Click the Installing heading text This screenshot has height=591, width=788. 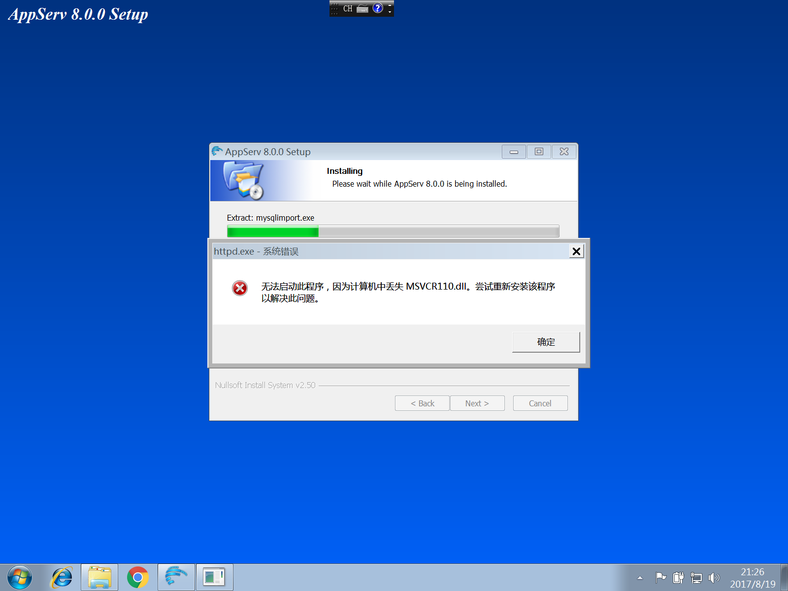point(345,171)
